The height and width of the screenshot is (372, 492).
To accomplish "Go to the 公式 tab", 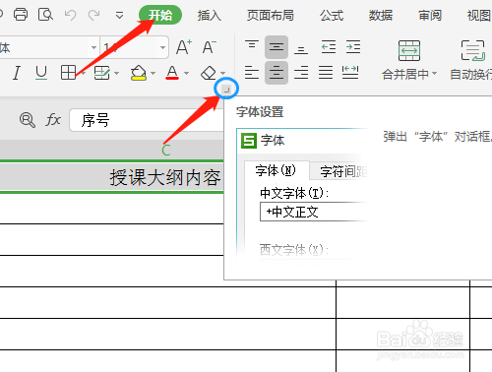I will [332, 15].
